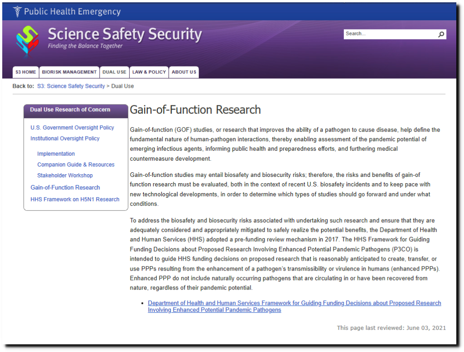Go to the Implementation sidebar link
Screen dimensions: 464x352
[56, 154]
